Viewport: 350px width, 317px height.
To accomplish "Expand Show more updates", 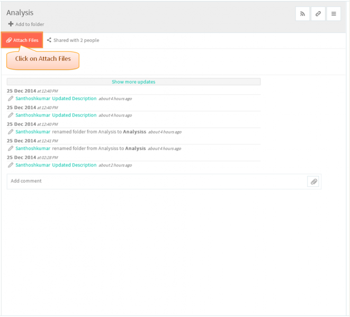I will [x=133, y=81].
